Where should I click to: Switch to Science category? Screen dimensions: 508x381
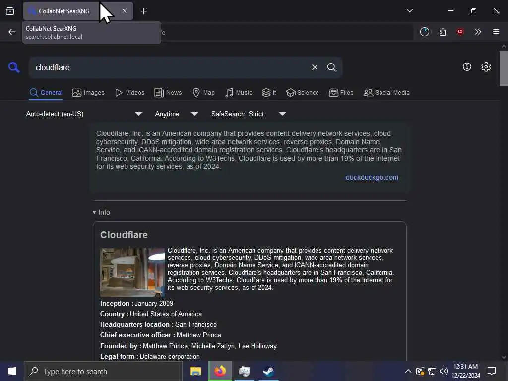302,93
